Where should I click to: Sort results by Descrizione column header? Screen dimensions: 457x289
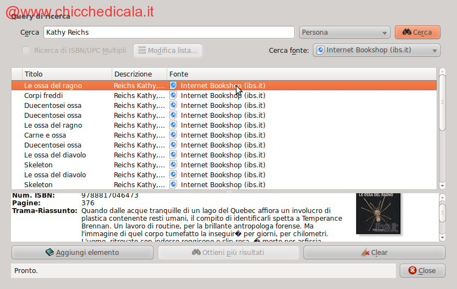coord(139,74)
